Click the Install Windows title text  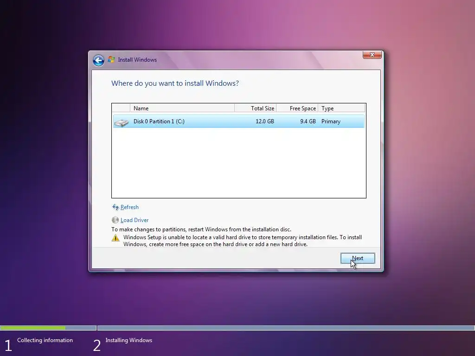[x=137, y=60]
